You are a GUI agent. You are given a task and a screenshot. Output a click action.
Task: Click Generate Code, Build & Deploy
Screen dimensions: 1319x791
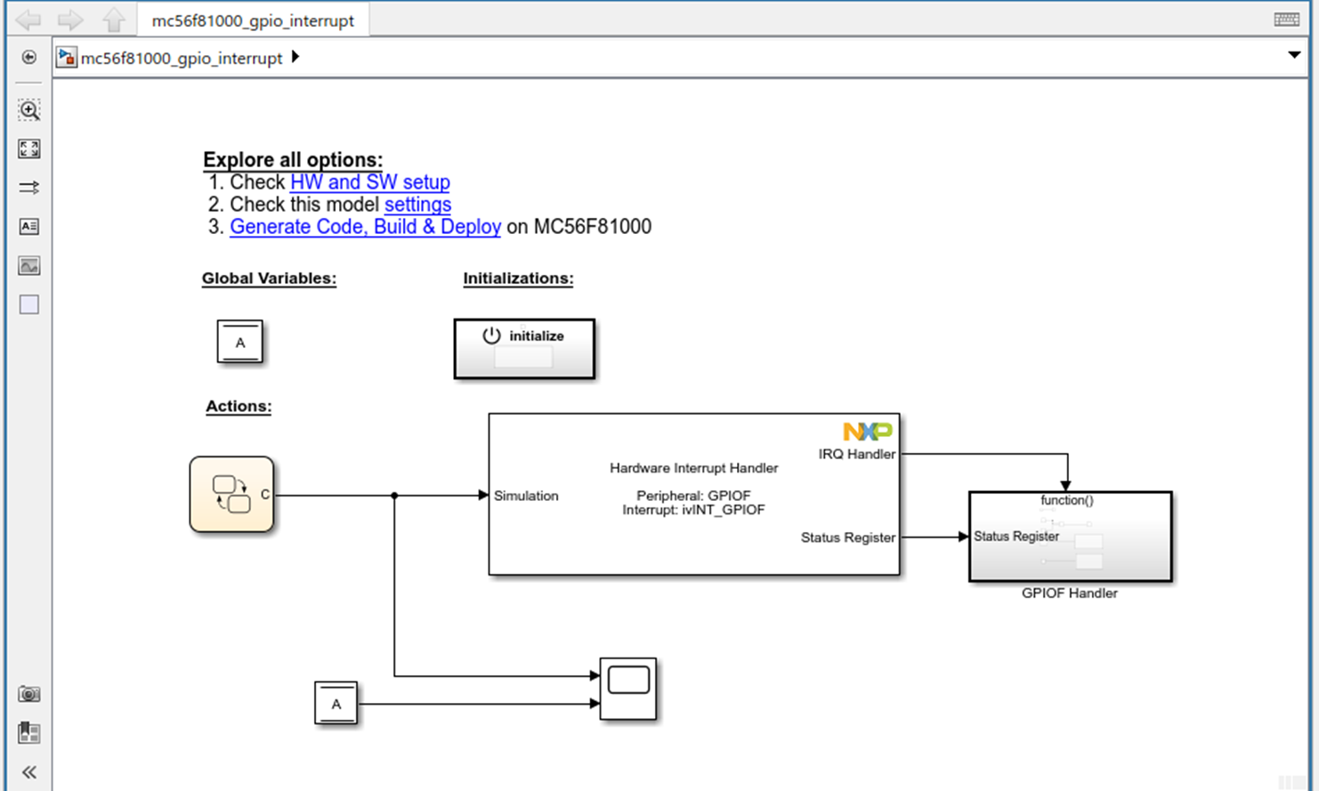(365, 227)
